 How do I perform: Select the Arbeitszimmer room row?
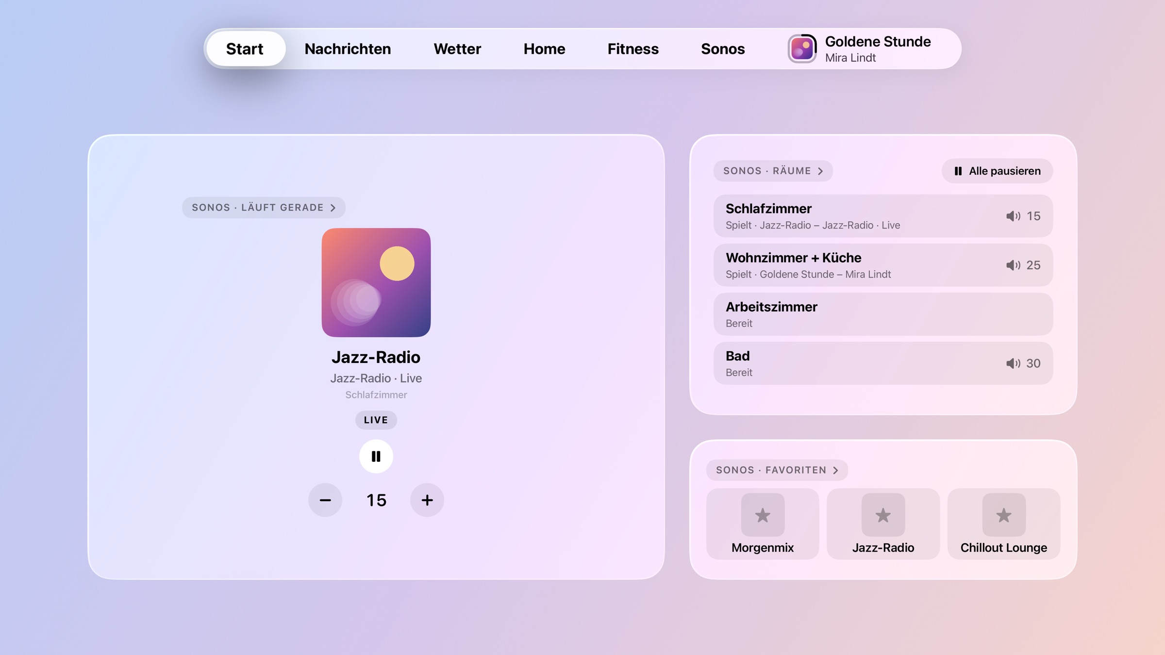pyautogui.click(x=883, y=314)
